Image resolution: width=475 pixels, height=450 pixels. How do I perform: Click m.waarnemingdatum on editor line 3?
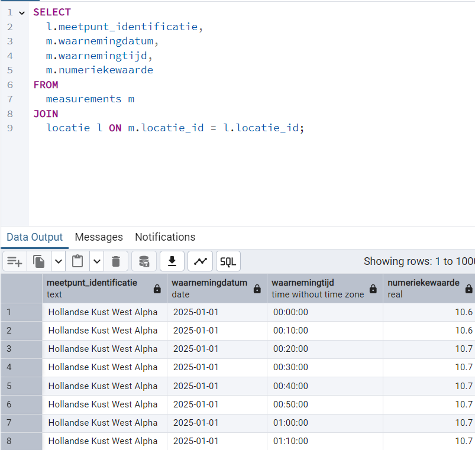[x=99, y=41]
